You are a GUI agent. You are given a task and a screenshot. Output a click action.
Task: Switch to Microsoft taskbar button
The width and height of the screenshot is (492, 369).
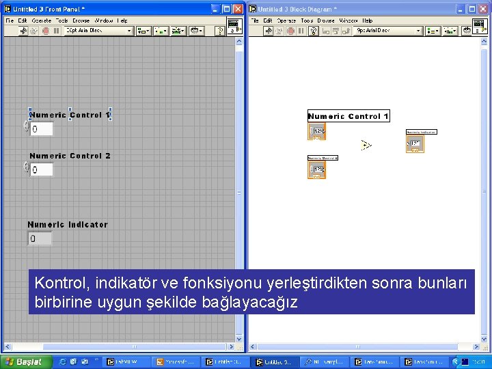pyautogui.click(x=177, y=362)
